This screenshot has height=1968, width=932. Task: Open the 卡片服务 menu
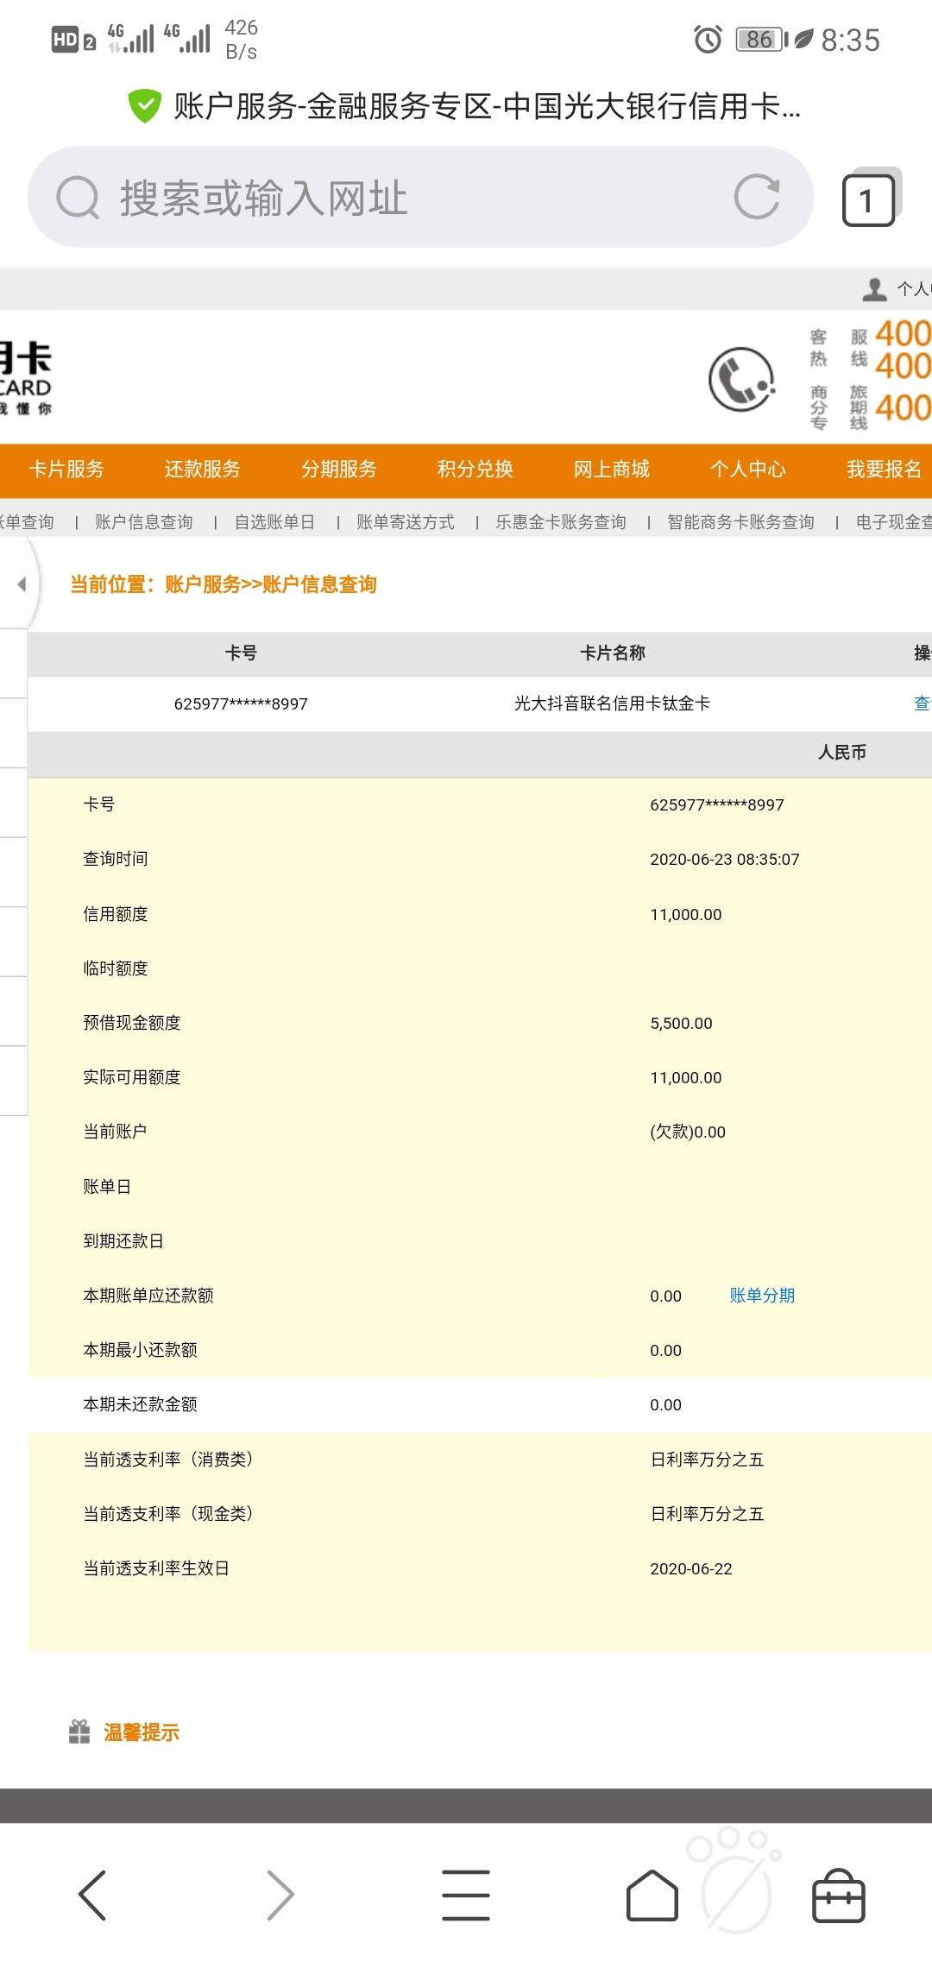click(x=66, y=469)
